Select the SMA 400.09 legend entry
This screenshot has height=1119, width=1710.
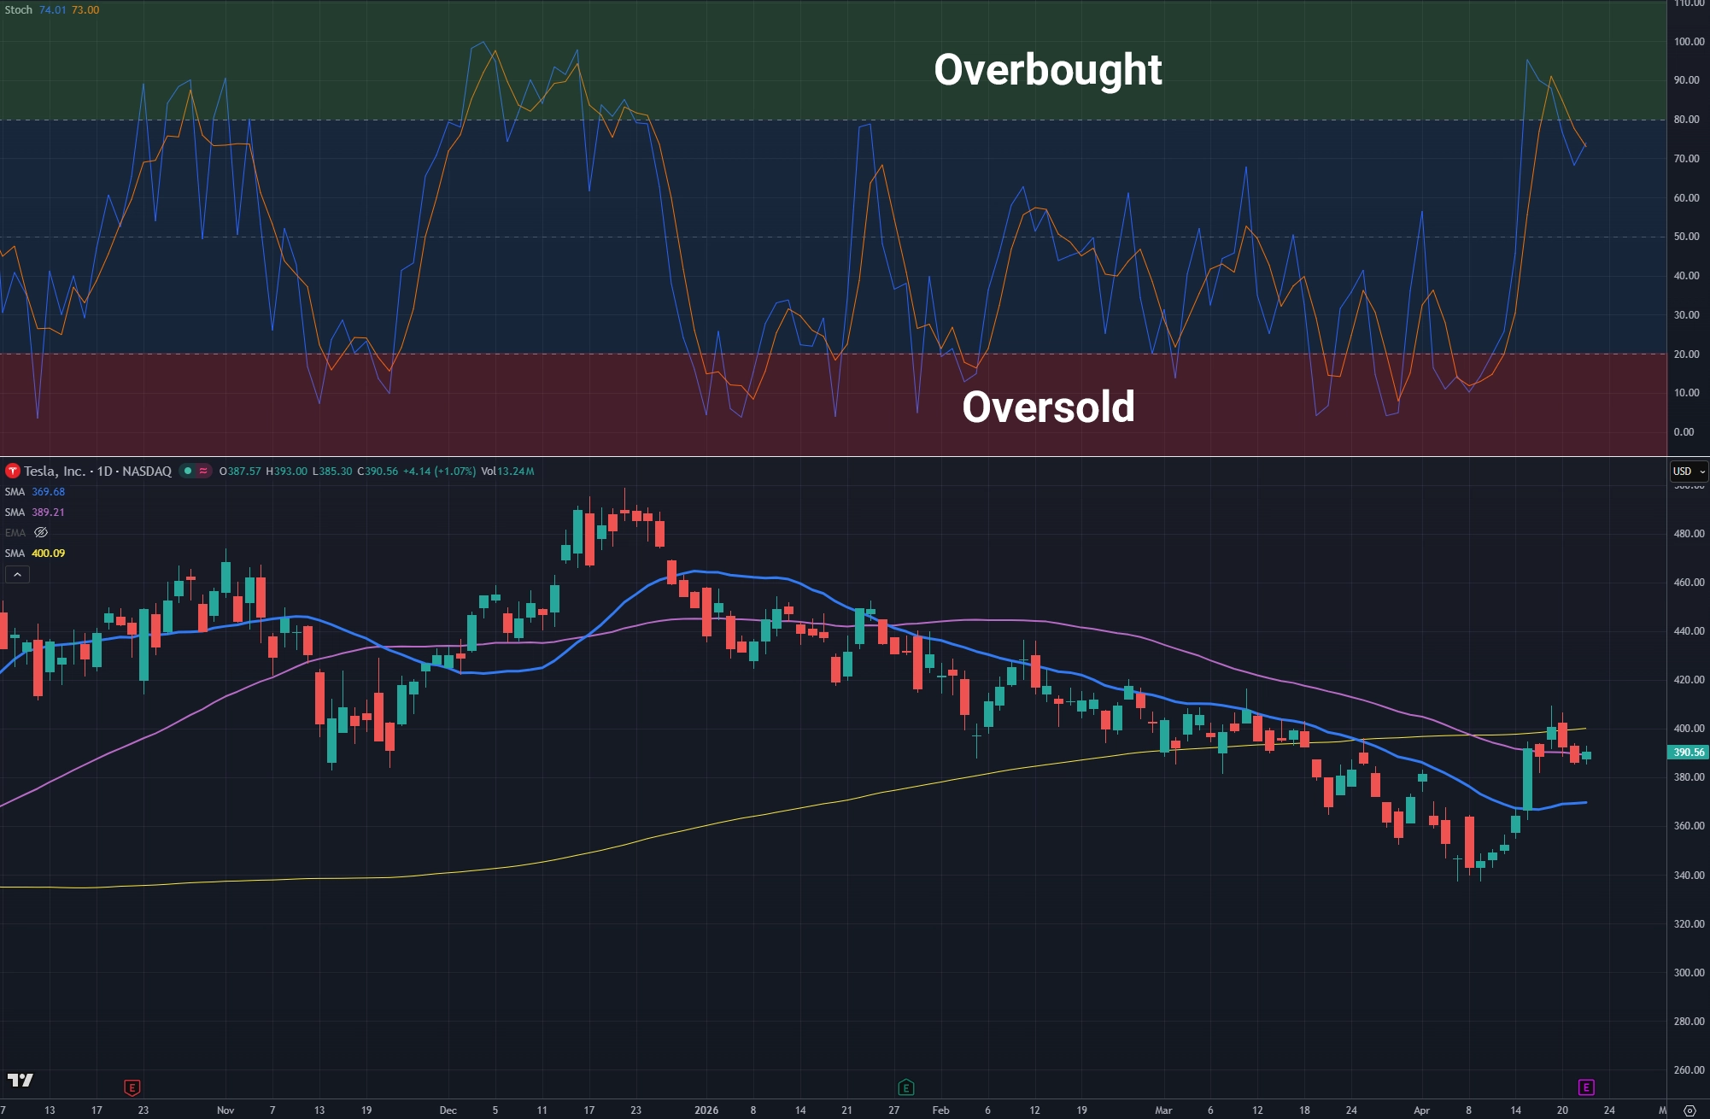35,554
